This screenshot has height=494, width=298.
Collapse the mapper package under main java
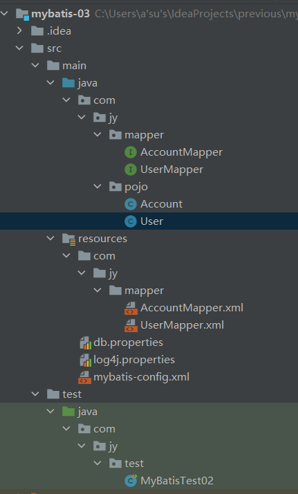pyautogui.click(x=97, y=134)
